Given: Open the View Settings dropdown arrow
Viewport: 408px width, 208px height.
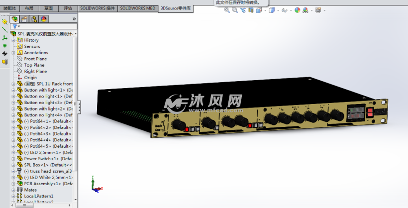Looking at the screenshot, I should pyautogui.click(x=324, y=10).
